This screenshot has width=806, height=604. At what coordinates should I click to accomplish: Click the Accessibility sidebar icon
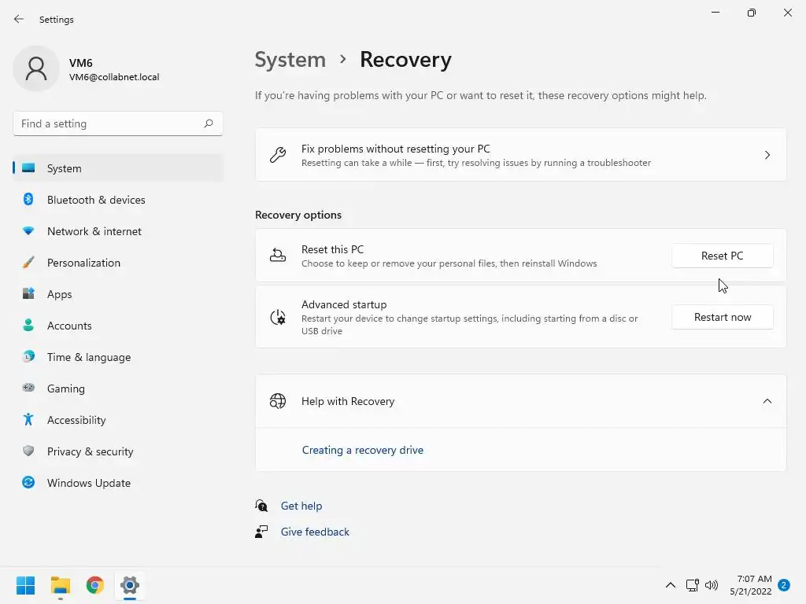coord(28,420)
